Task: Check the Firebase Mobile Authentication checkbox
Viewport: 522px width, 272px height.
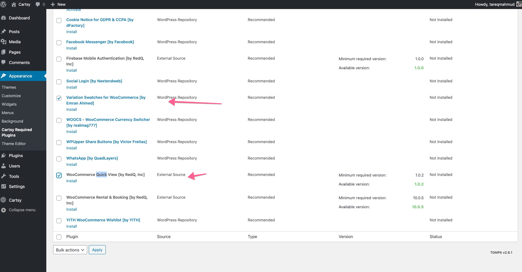Action: tap(59, 59)
